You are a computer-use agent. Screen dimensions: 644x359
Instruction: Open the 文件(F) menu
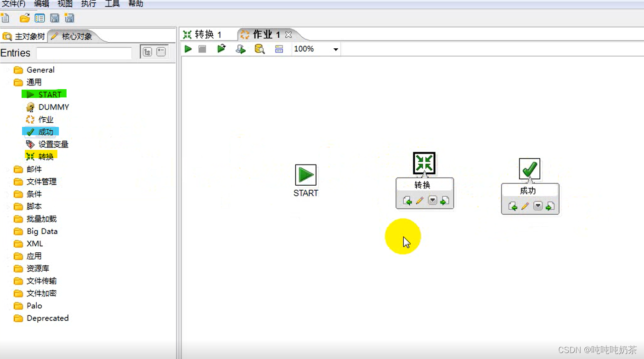click(x=14, y=4)
